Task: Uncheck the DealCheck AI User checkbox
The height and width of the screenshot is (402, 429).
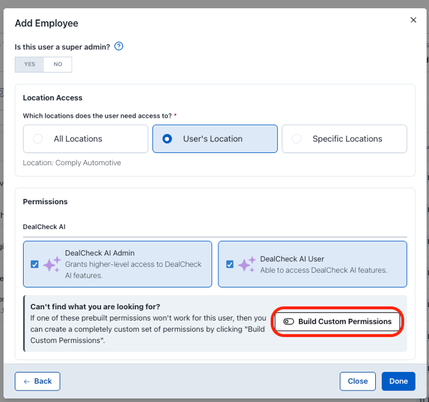Action: coord(229,264)
